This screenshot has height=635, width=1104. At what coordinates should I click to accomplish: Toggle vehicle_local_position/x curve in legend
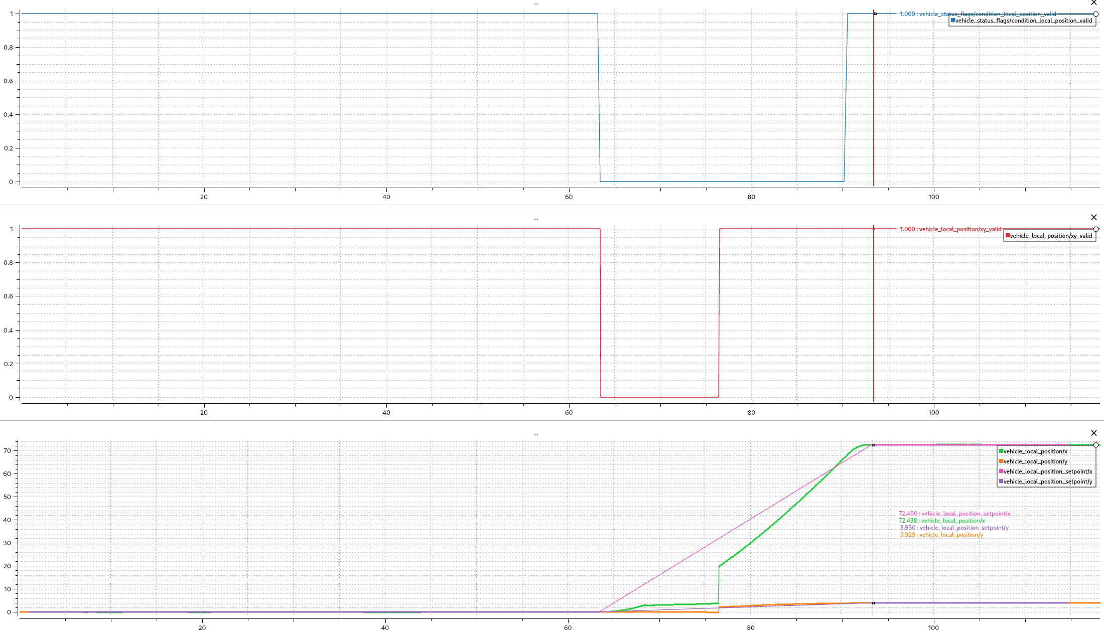(1035, 451)
